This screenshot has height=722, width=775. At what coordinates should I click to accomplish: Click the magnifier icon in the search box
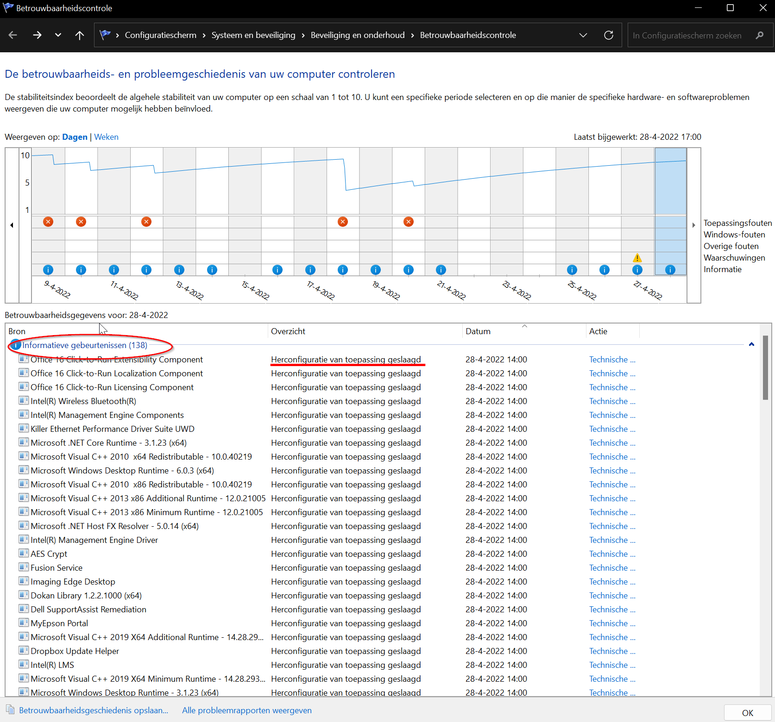[x=759, y=35]
